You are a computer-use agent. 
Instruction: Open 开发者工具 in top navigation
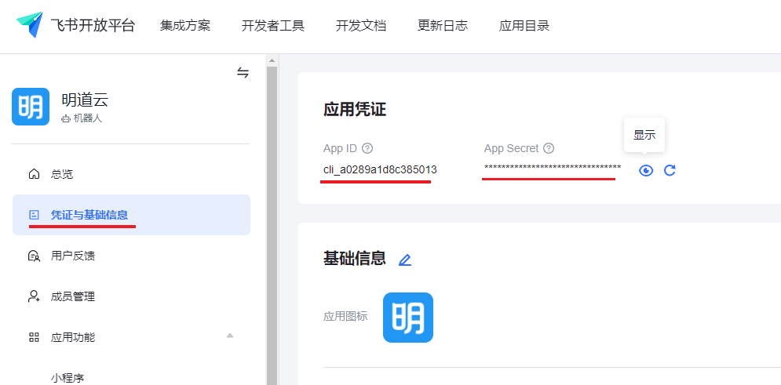pos(273,26)
